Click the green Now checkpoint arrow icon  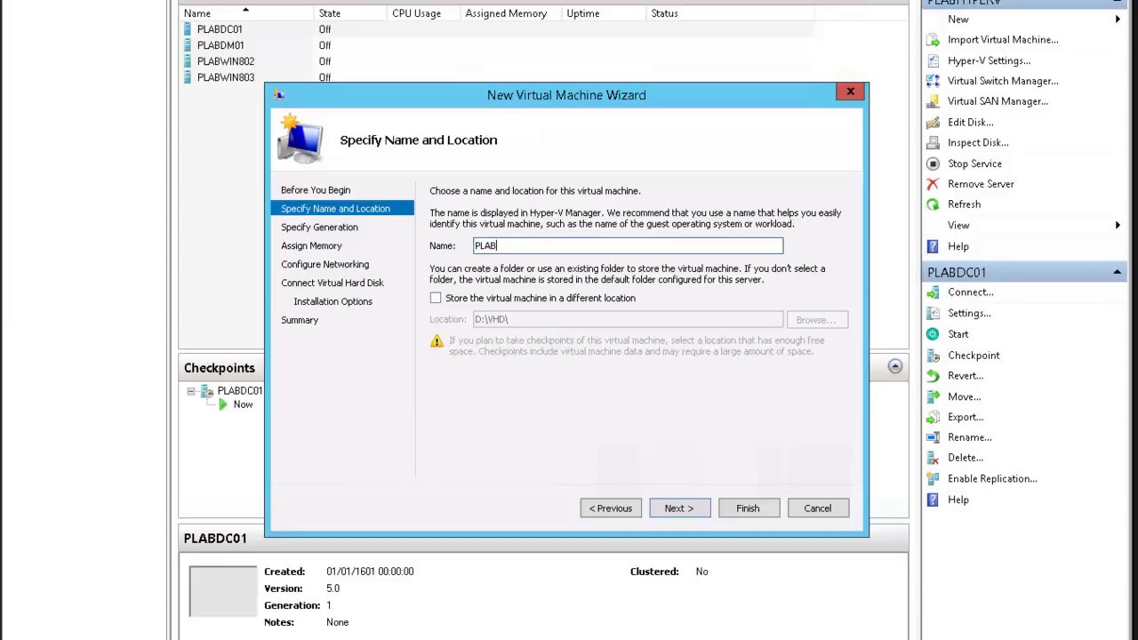coord(223,404)
